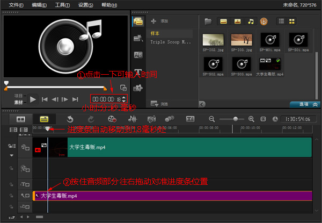Click the project duration clock icon

[275, 119]
